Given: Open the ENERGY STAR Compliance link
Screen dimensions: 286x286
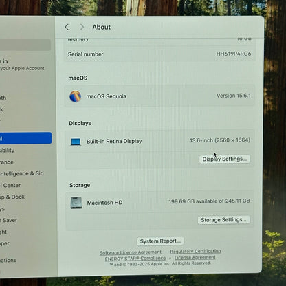Looking at the screenshot, I should point(135,258).
